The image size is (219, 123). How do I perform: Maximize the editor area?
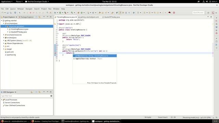point(211,17)
